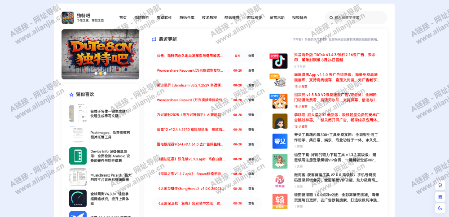449x217 pixels.
Task: Click 查看 for Wondershare Recoverit
Action: (251, 71)
